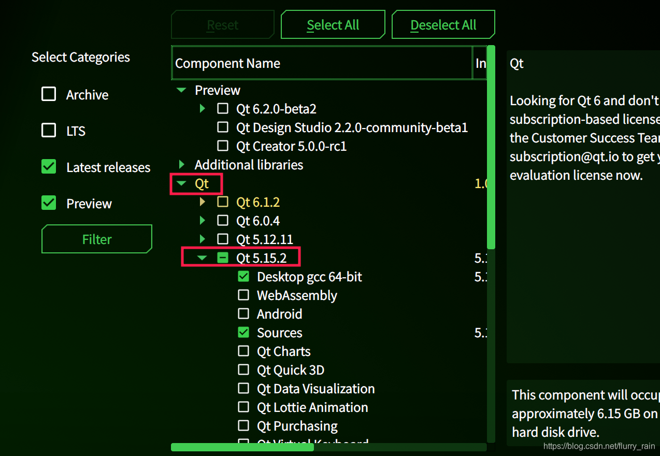Select the Desktop gcc 64-bit label
Screen dimensions: 660x456
tap(309, 277)
